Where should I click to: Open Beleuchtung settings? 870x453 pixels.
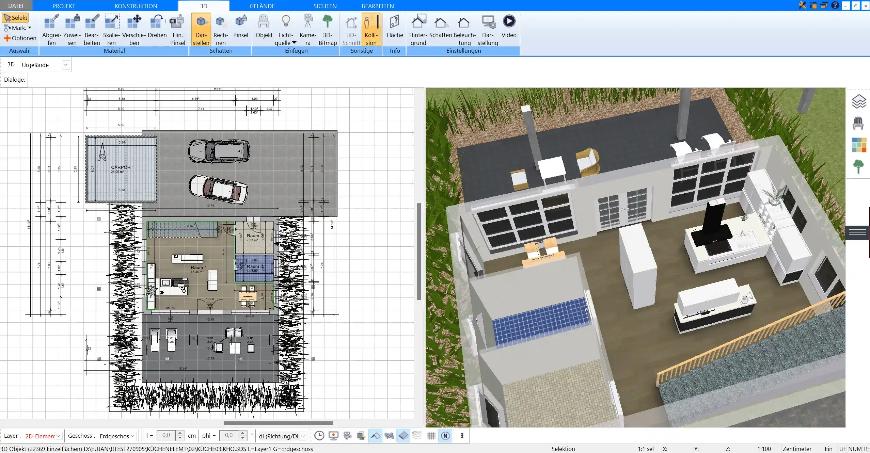pyautogui.click(x=464, y=30)
